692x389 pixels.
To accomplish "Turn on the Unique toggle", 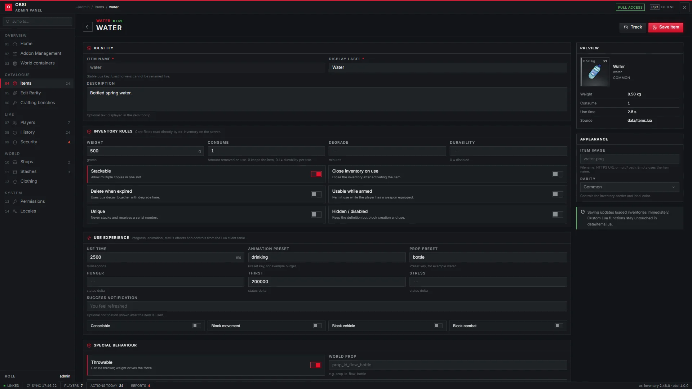I will 316,215.
